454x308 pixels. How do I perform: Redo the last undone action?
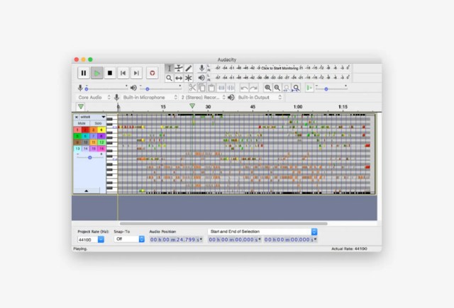point(254,88)
